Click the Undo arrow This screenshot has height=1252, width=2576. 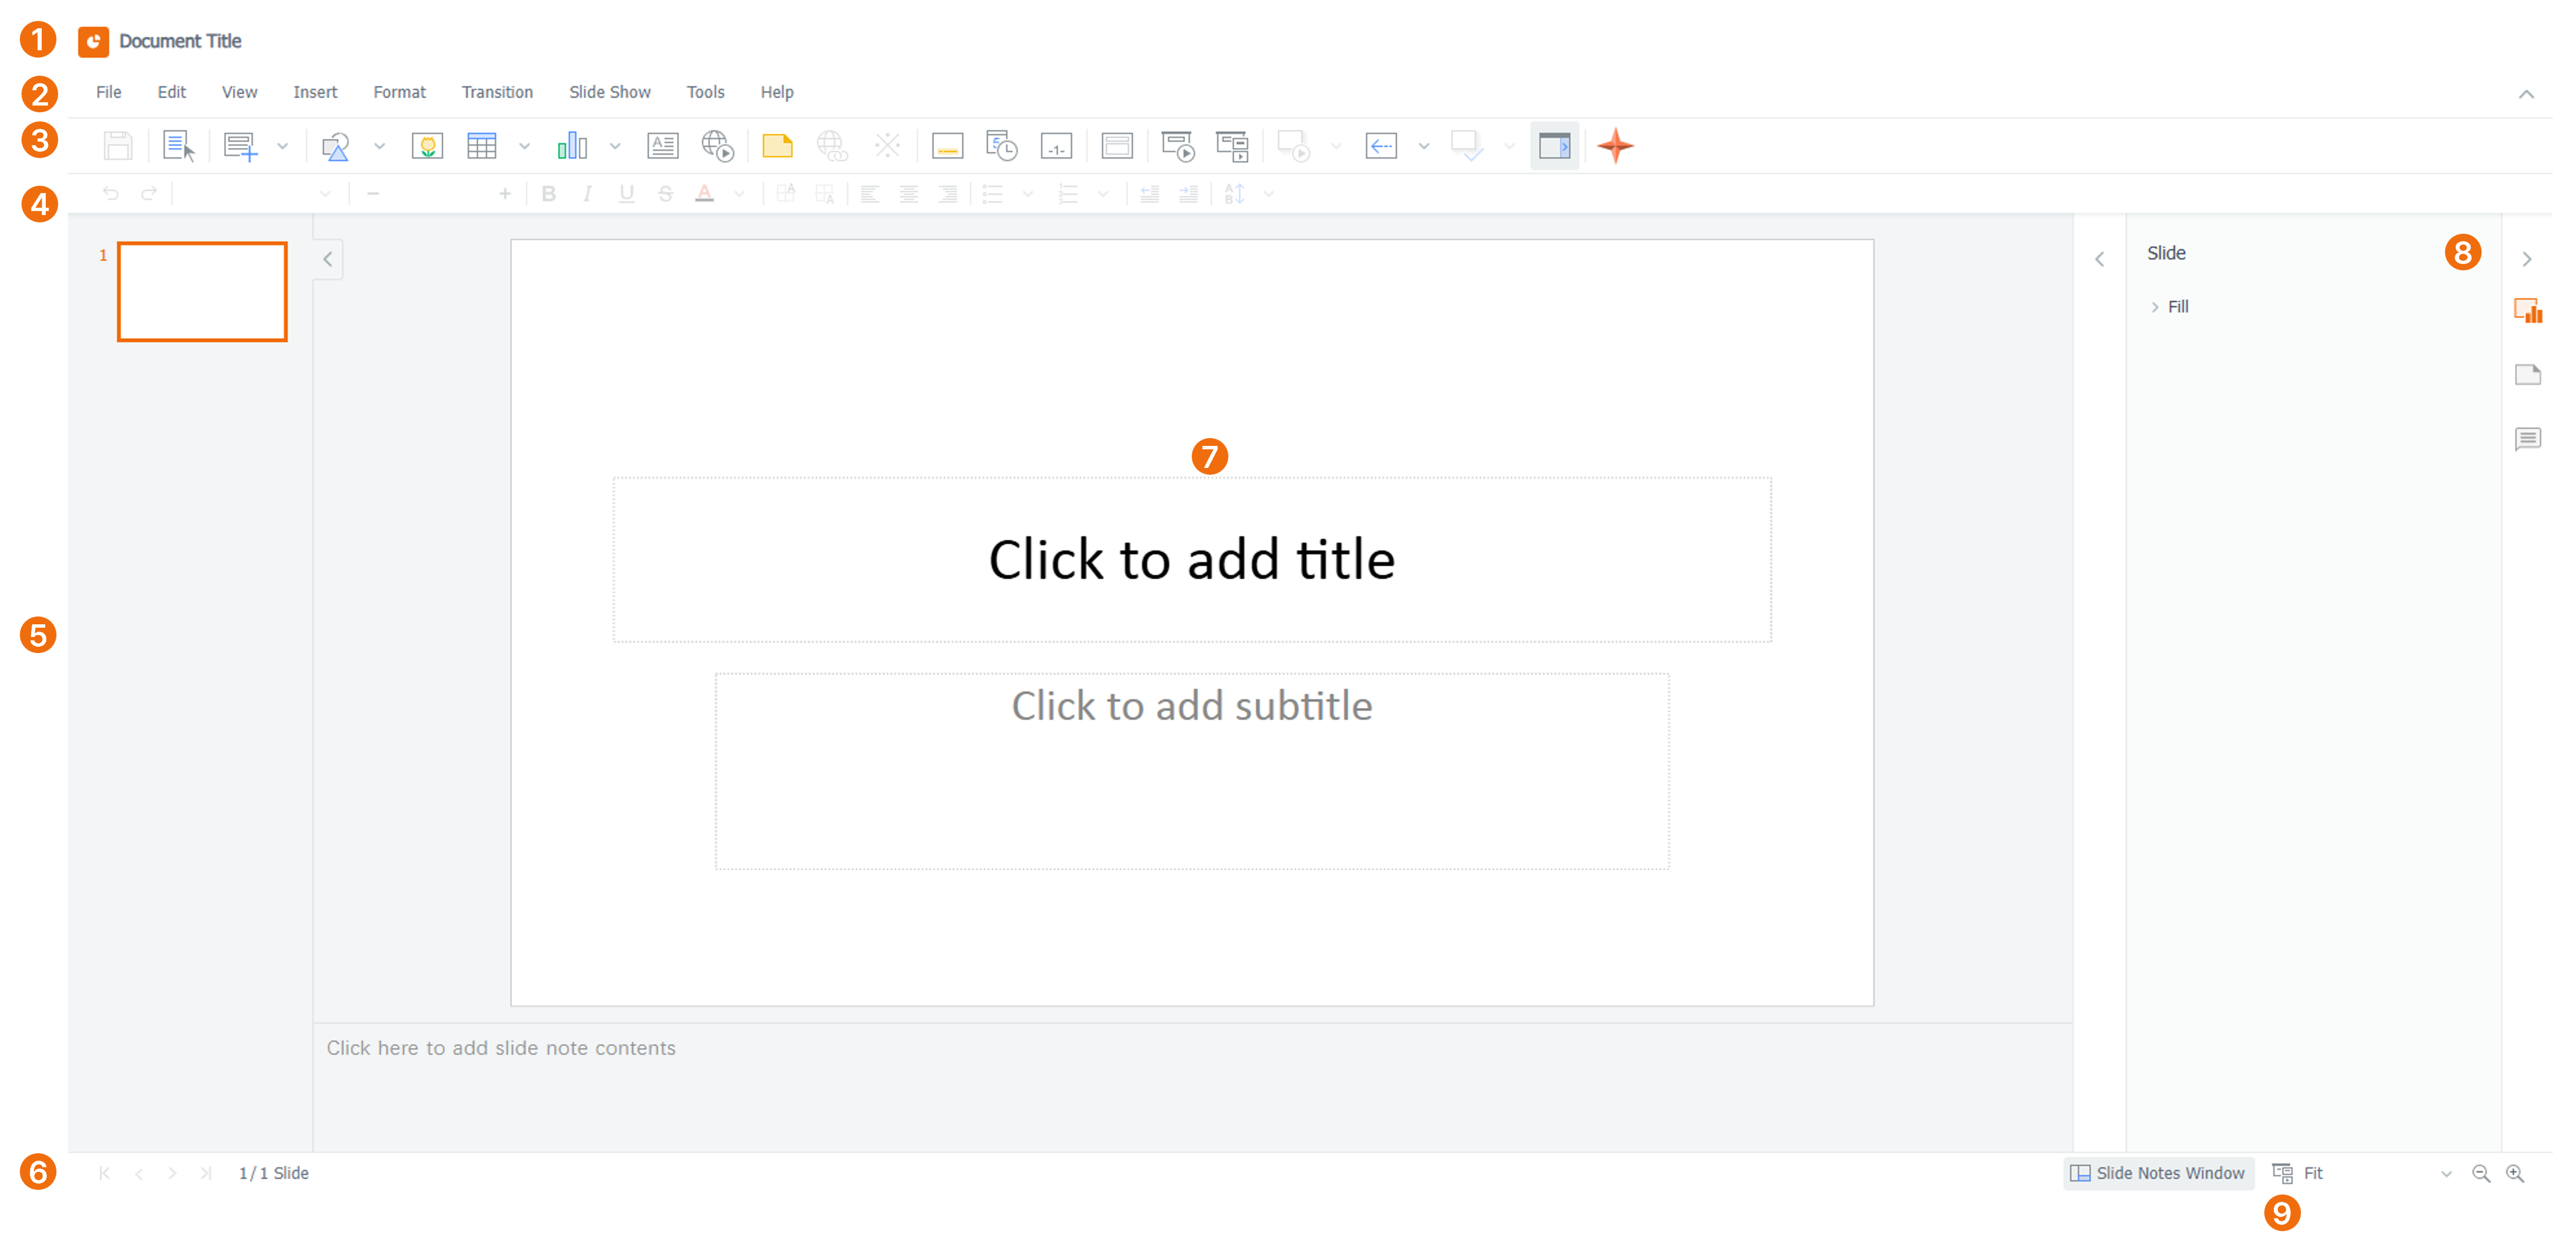(111, 194)
